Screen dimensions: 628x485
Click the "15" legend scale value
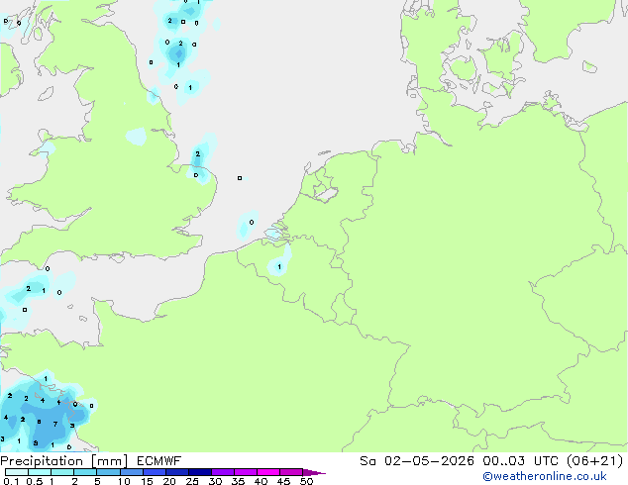(x=147, y=481)
